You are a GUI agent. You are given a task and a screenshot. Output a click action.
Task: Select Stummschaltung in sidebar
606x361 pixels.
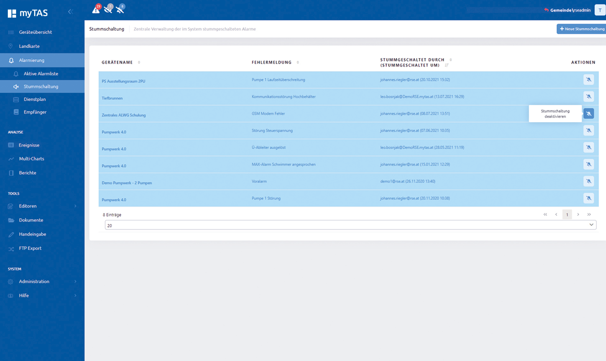pyautogui.click(x=42, y=86)
